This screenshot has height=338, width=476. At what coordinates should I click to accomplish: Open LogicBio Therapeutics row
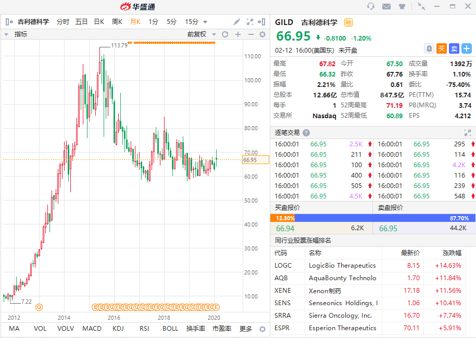(x=368, y=266)
